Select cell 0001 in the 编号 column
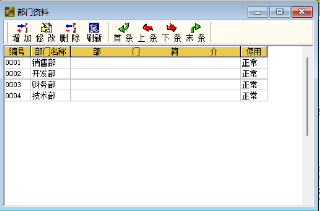Viewport: 320px width, 211px height. point(17,63)
